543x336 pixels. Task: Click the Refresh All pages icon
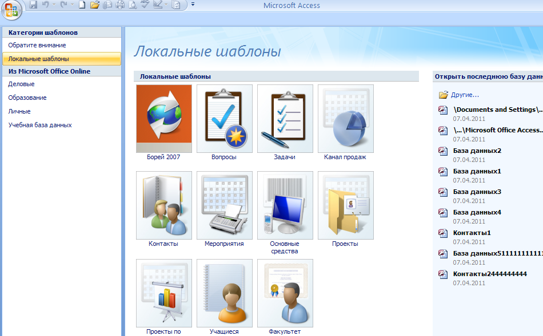tap(176, 5)
